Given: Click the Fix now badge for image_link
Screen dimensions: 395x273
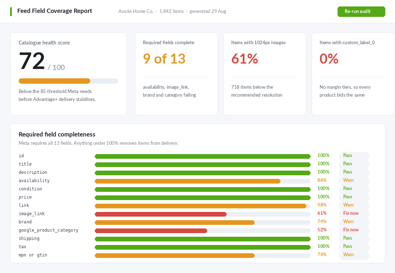Looking at the screenshot, I should coord(354,213).
